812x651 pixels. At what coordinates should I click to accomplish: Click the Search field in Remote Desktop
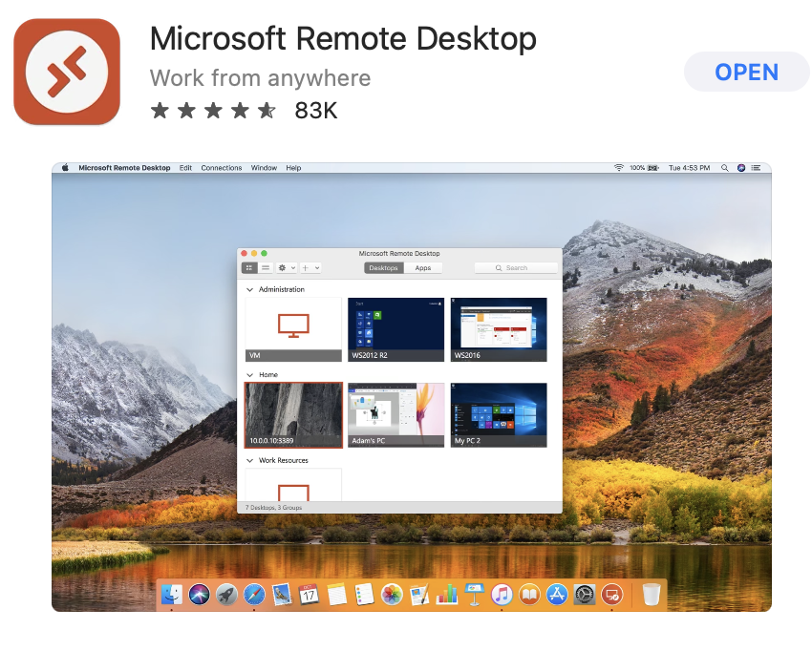[514, 267]
